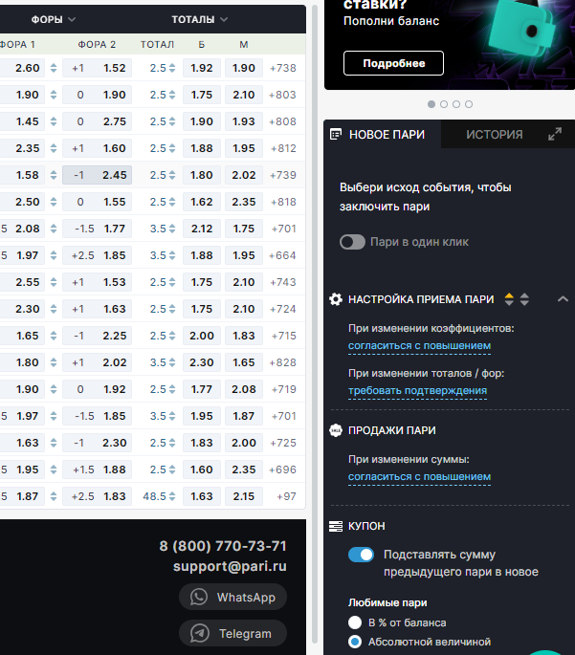Click the КУПОН section icon
This screenshot has height=655, width=575.
pyautogui.click(x=336, y=526)
